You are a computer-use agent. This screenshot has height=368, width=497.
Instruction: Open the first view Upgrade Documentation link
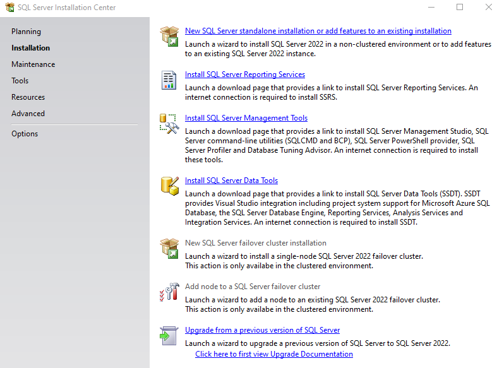[273, 354]
